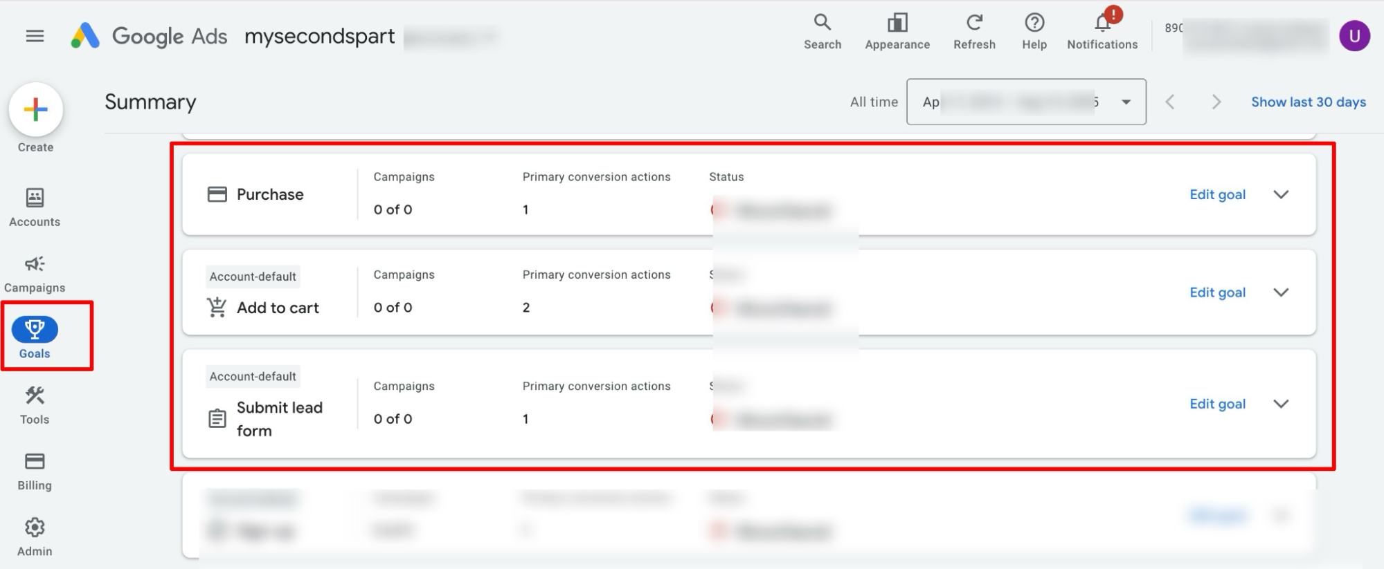Click Purchase row's 0 of 0 campaigns value
The width and height of the screenshot is (1384, 569).
point(393,209)
